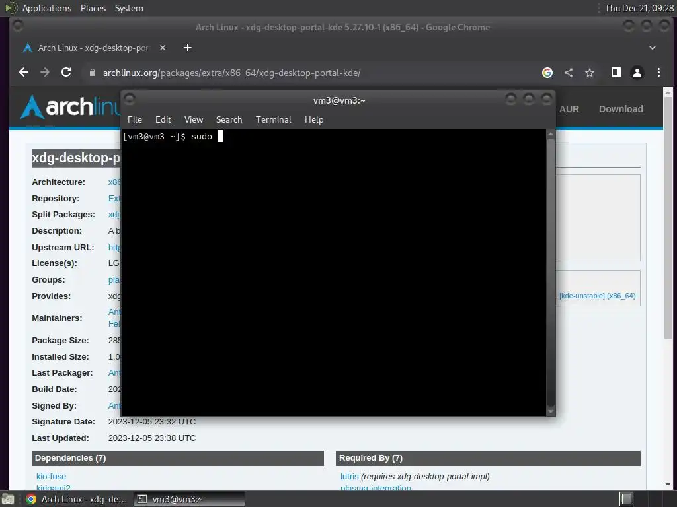677x507 pixels.
Task: Bookmark this page with star icon
Action: click(x=590, y=73)
